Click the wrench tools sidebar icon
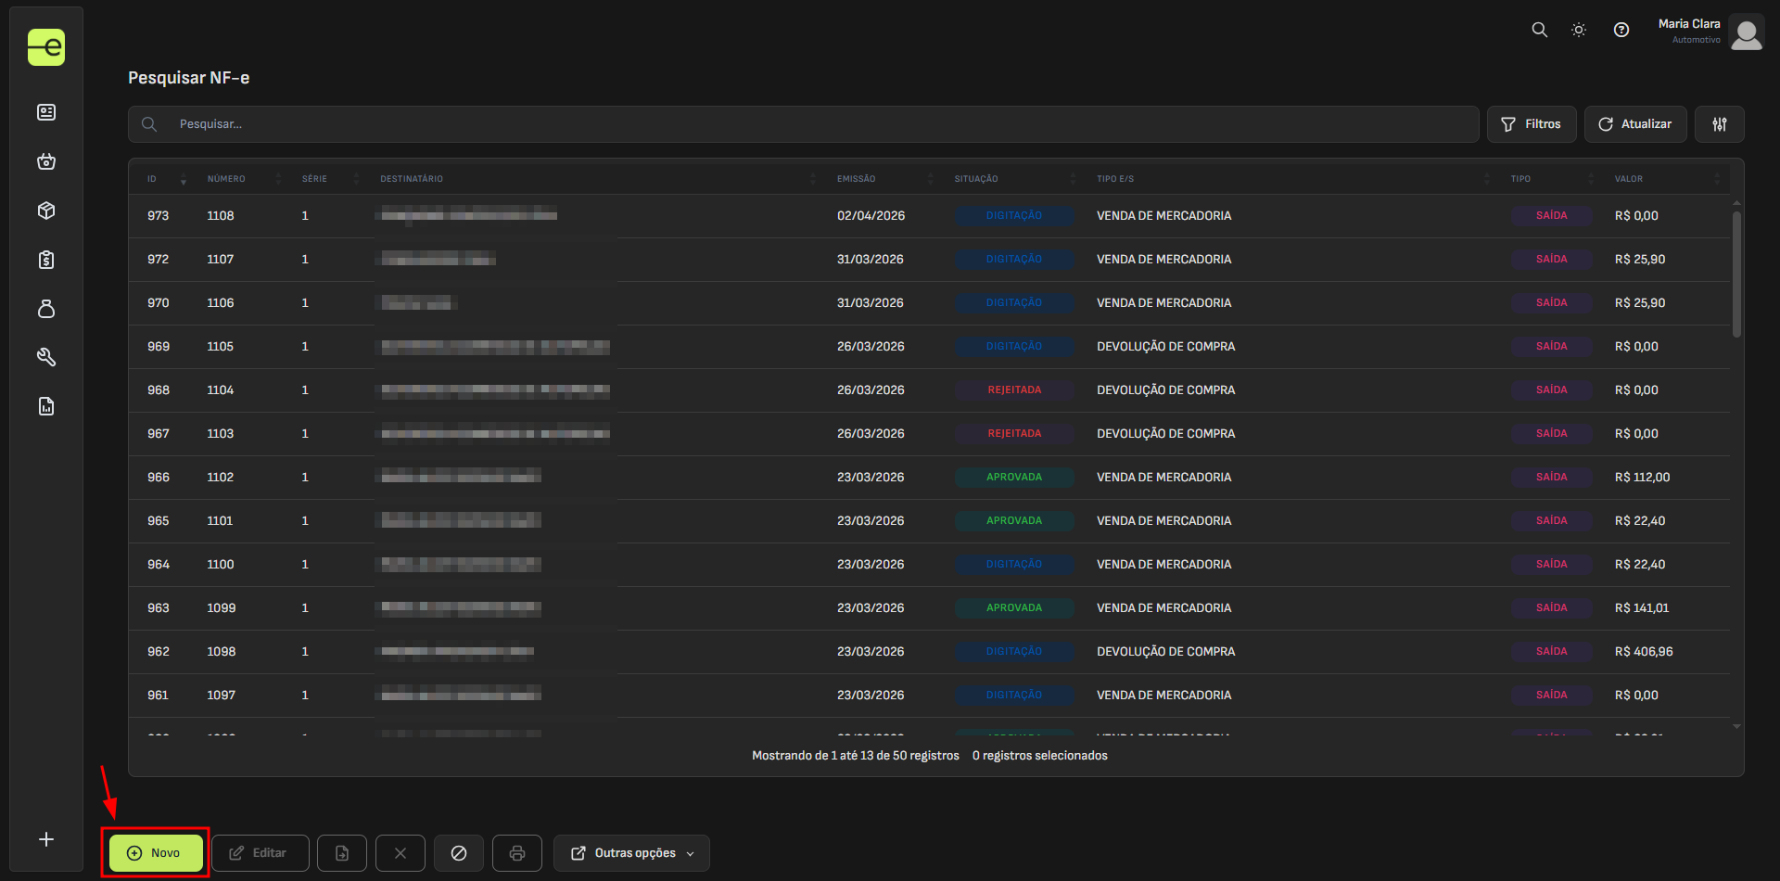 tap(46, 357)
